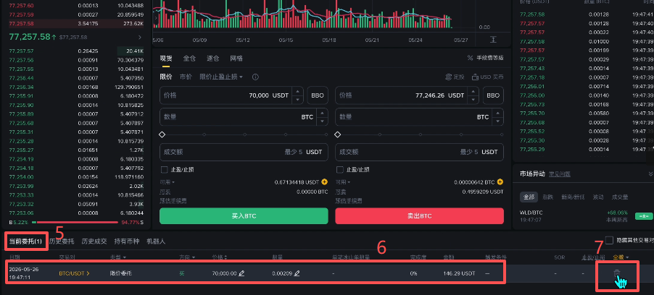Sort the orders by the 价格 column header
This screenshot has height=295, width=654.
220,257
